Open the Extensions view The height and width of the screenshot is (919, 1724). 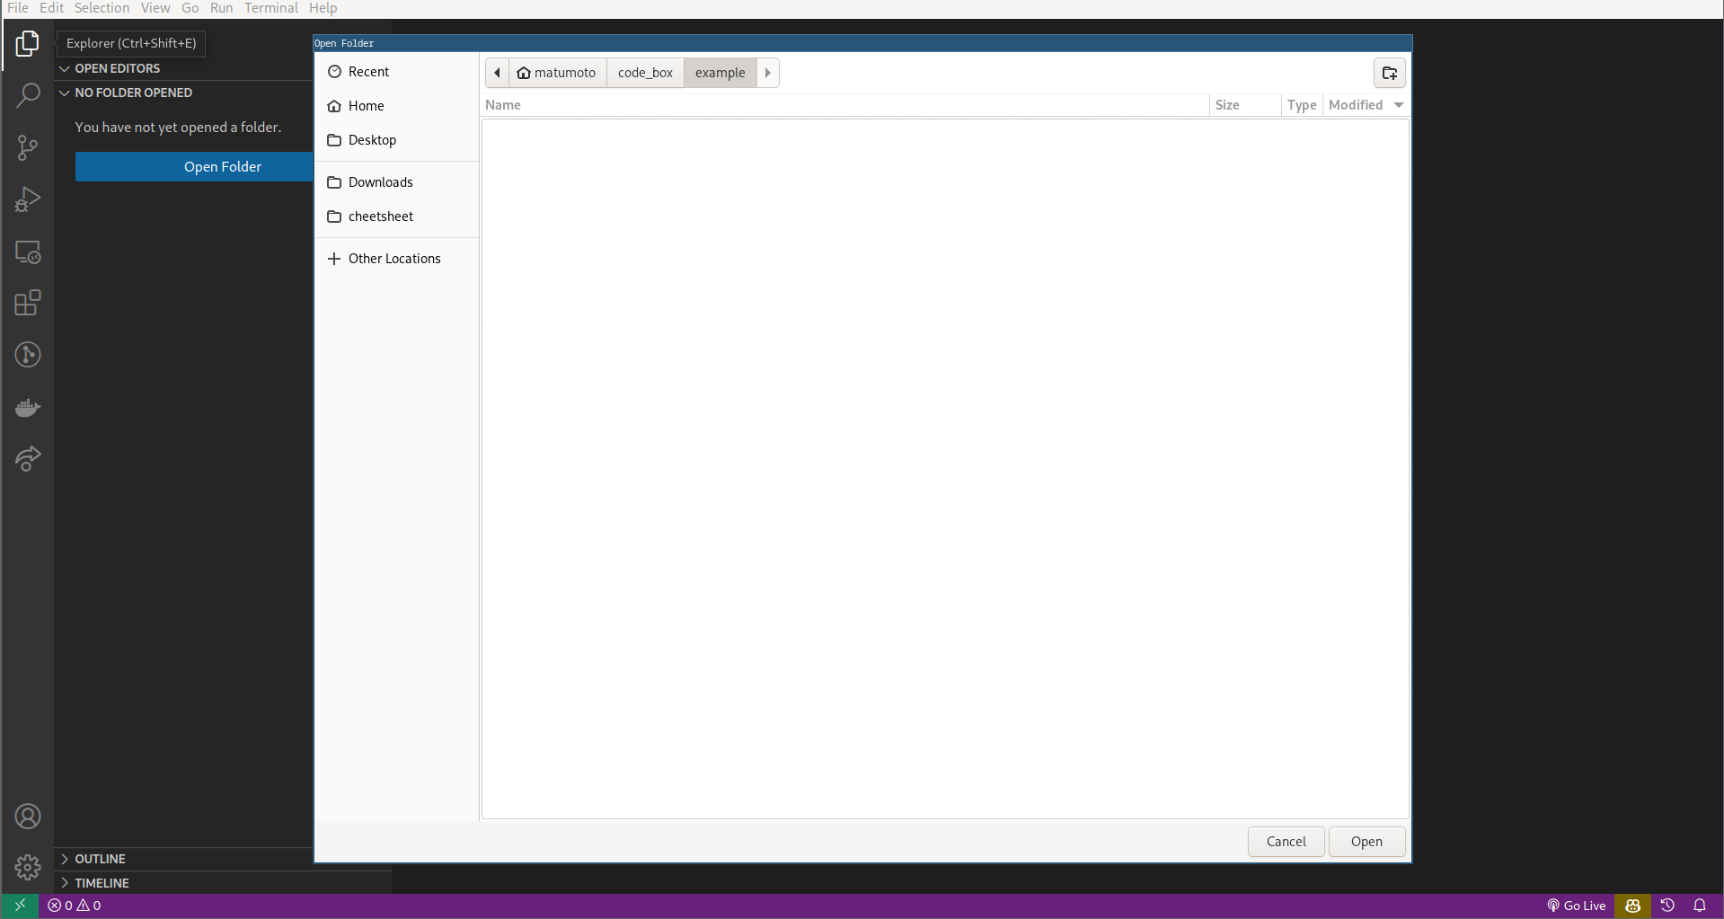point(28,303)
